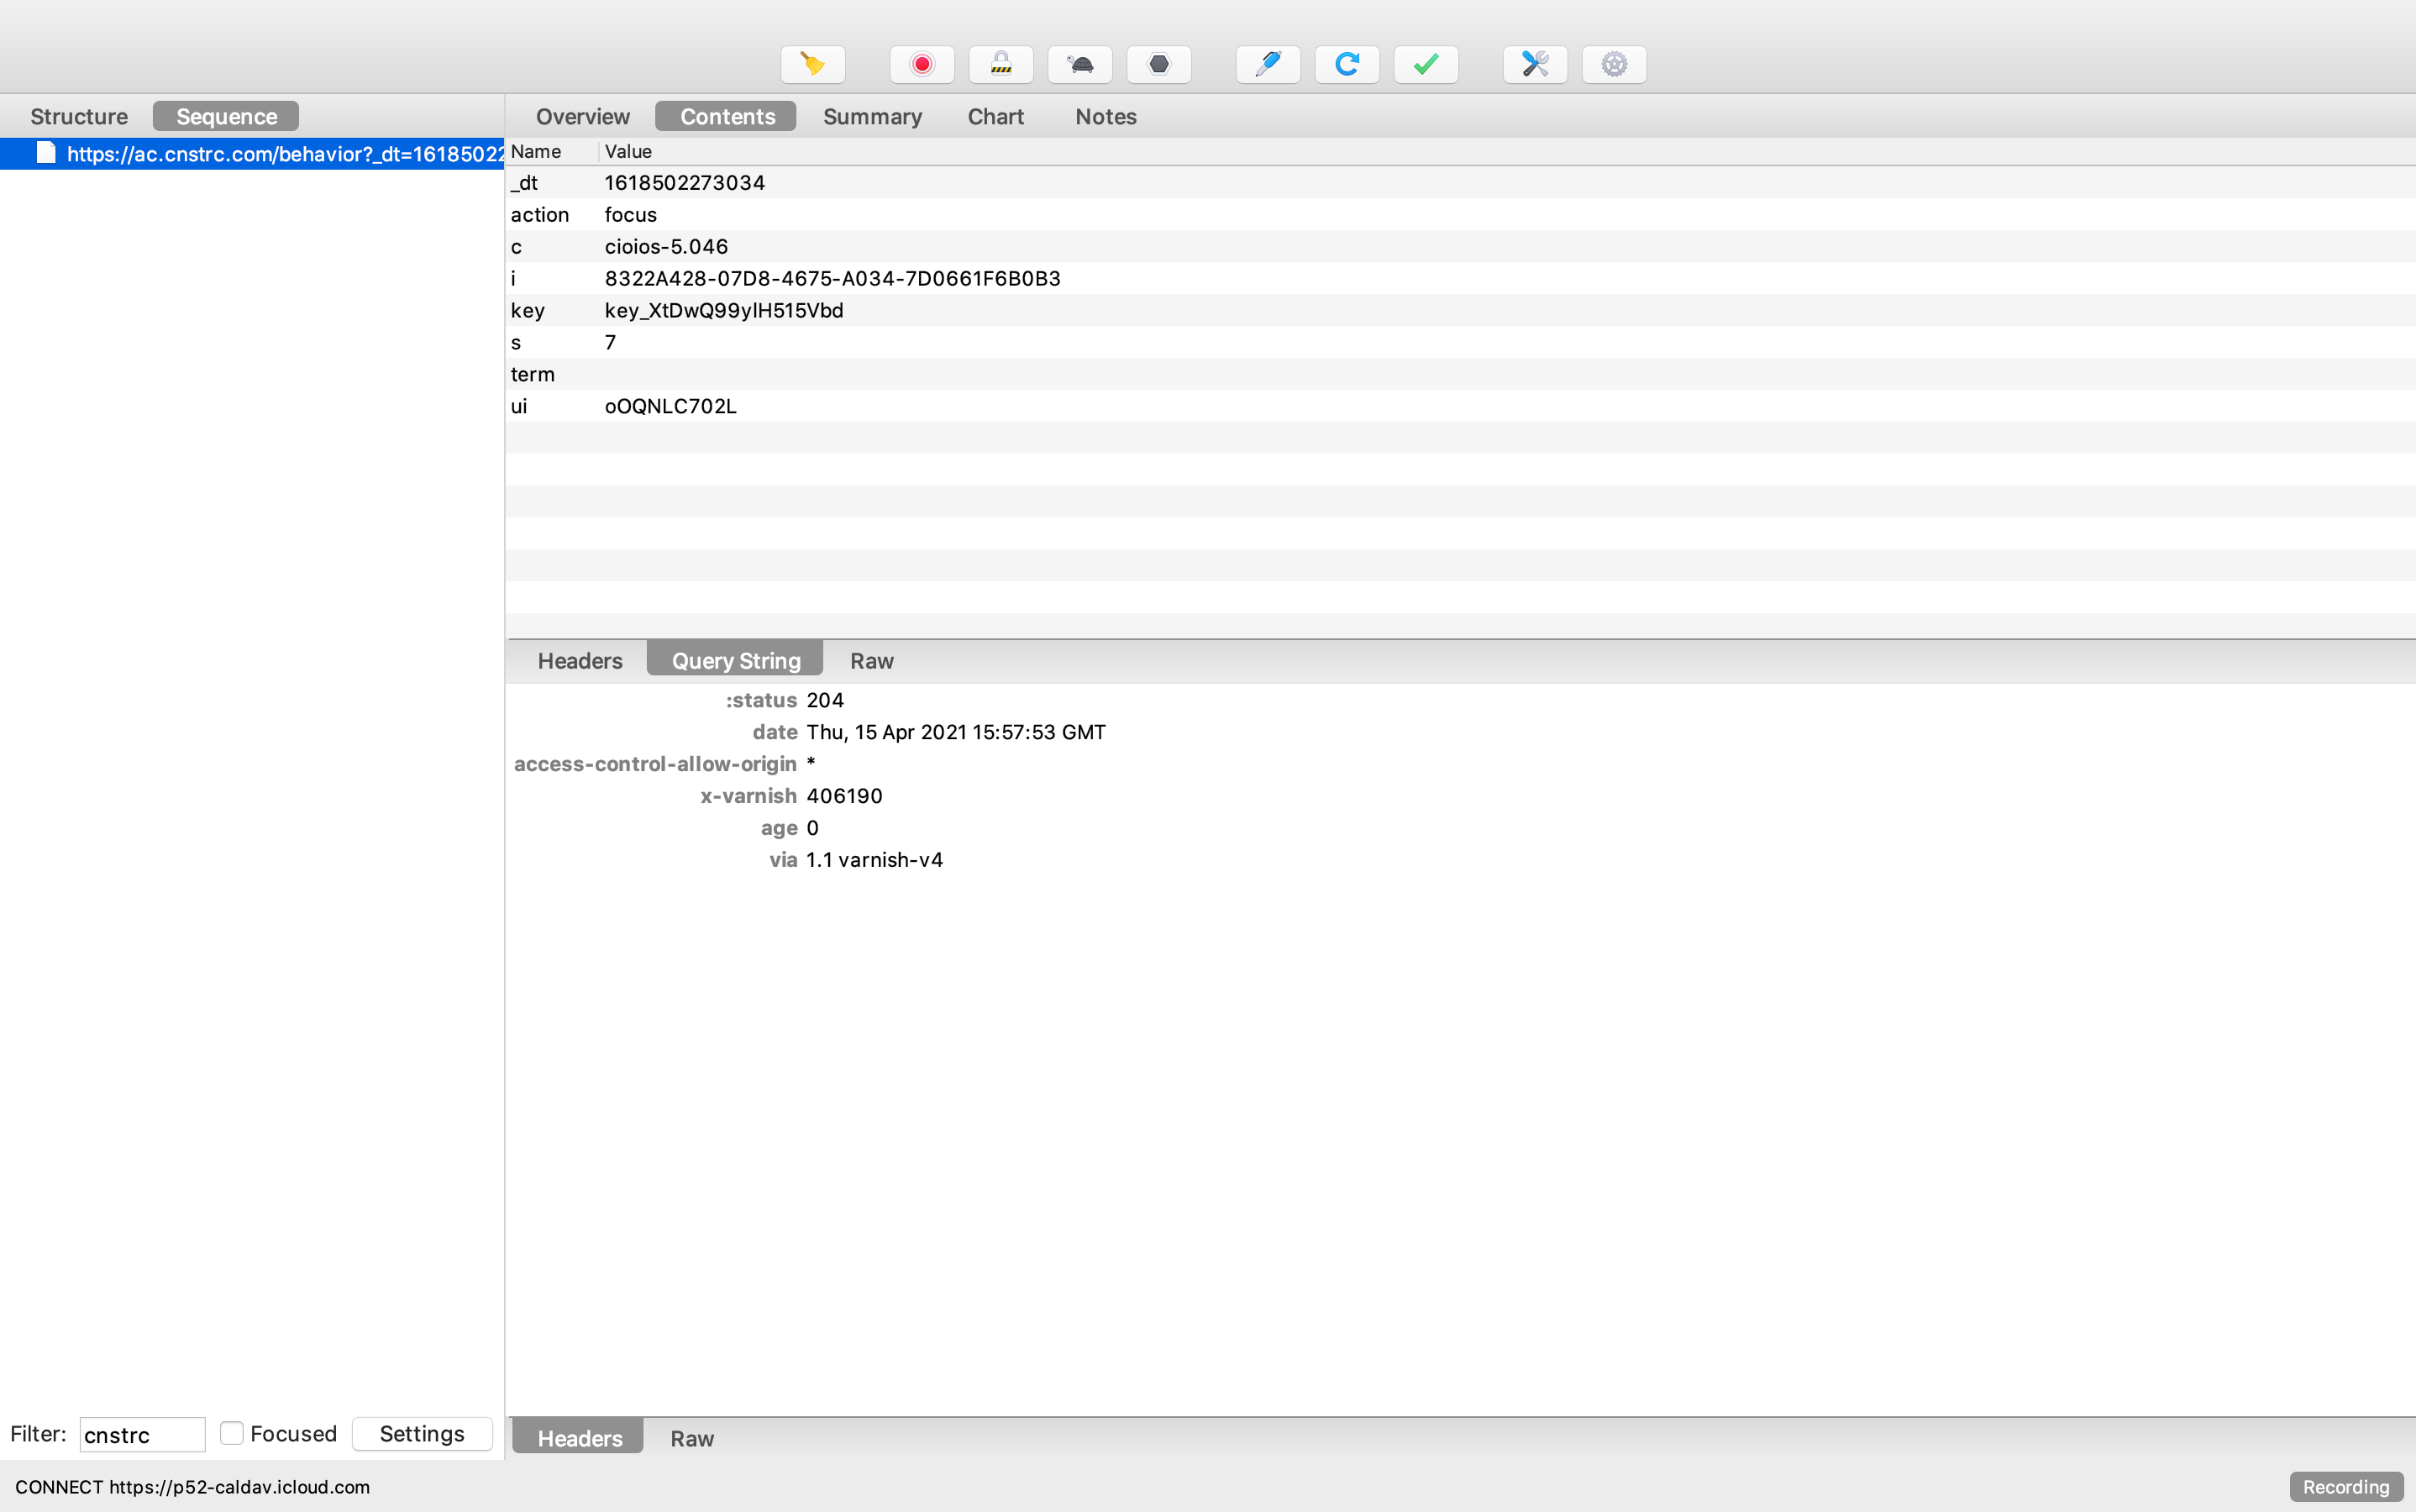Select the request Raw tab
The height and width of the screenshot is (1512, 2416).
coord(871,661)
